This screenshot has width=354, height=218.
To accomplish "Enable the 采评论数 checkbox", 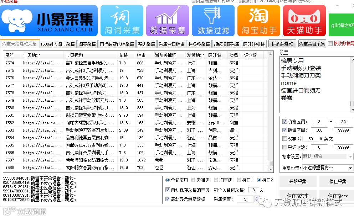I will click(x=285, y=147).
